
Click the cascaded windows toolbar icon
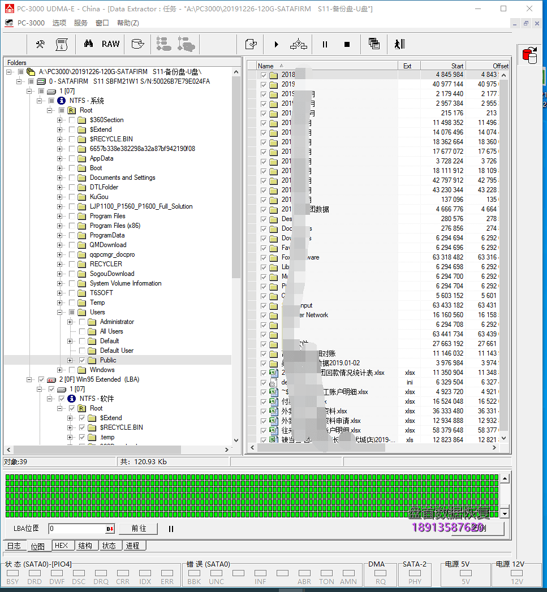374,44
